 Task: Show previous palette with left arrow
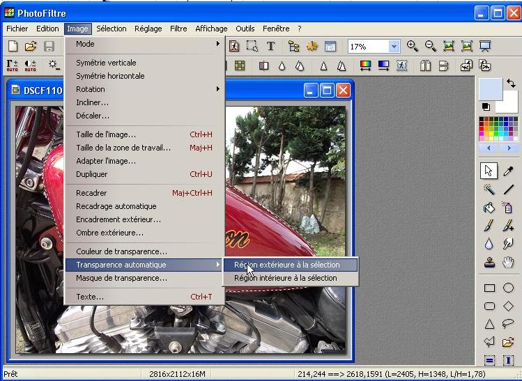489,148
